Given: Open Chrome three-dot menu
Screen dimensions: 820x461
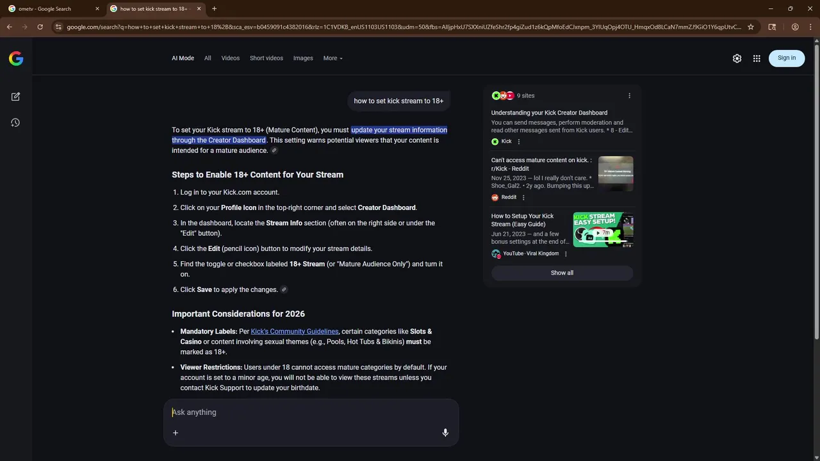Looking at the screenshot, I should [810, 27].
